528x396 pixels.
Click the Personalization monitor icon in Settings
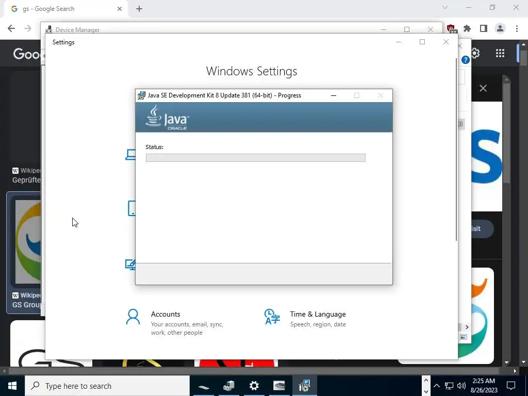point(130,265)
